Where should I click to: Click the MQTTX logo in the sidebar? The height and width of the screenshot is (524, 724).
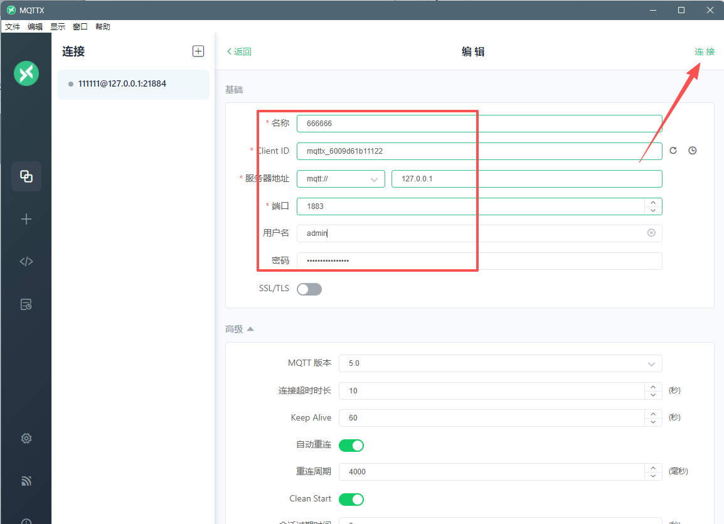26,73
